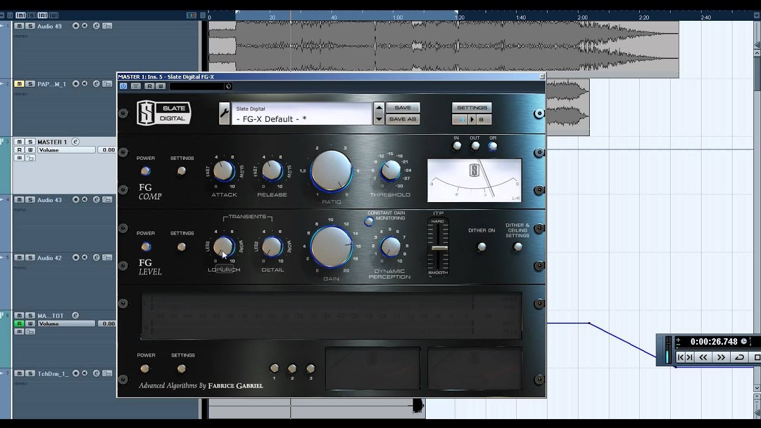Toggle lock icon on Audio 42 track
The image size is (761, 428).
tap(107, 258)
